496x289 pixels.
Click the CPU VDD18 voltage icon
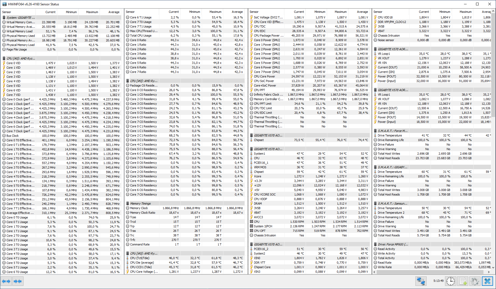pos(375,17)
